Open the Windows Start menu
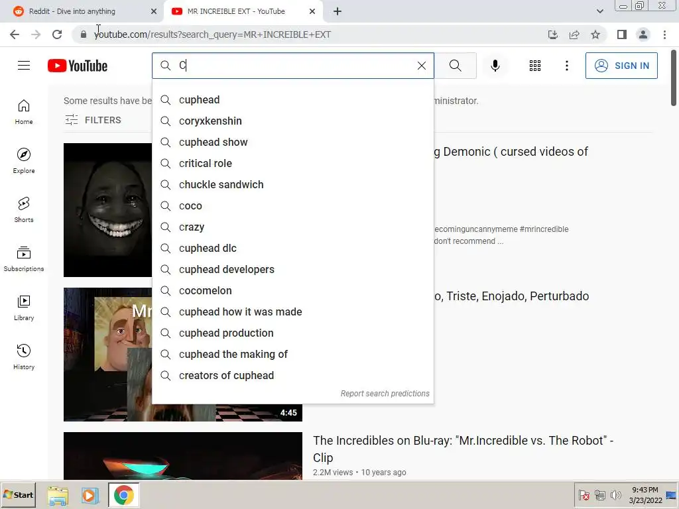Viewport: 679px width, 509px height. point(18,494)
